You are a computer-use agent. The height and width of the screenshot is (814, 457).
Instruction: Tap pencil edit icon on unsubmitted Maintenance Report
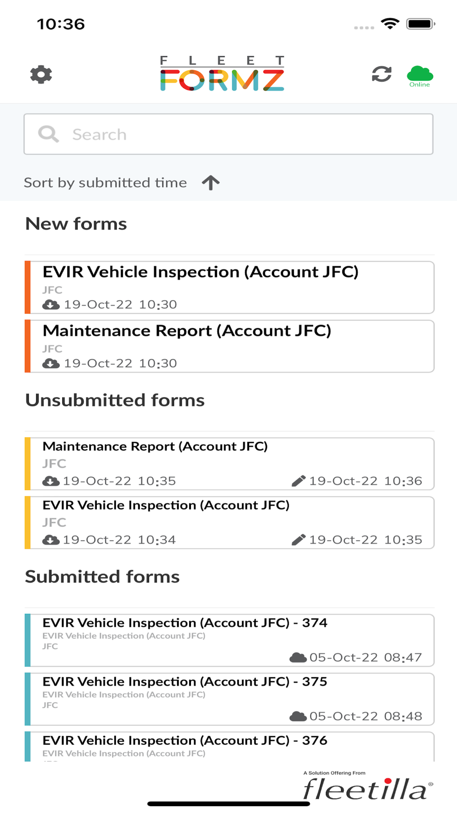298,481
